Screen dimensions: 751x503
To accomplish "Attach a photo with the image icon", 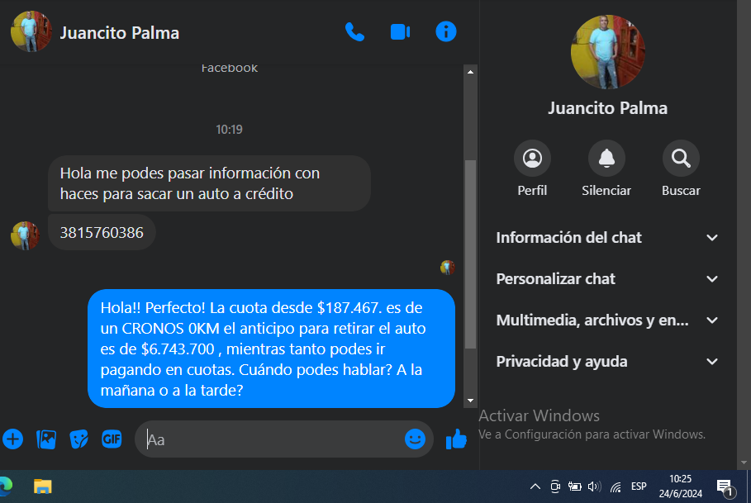I will 46,439.
